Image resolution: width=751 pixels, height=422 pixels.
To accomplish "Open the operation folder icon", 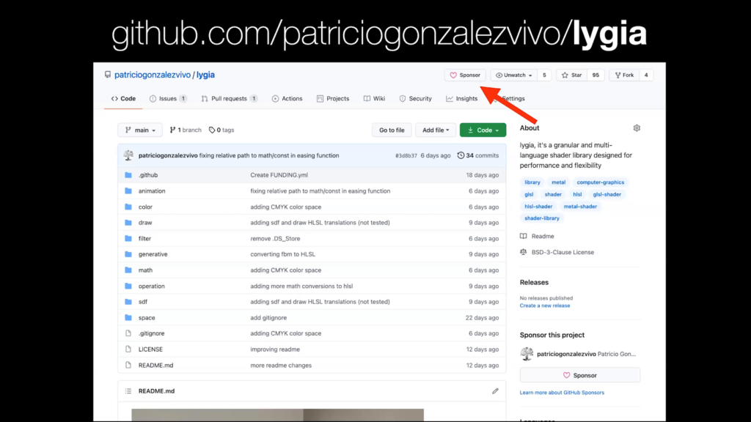I will coord(128,286).
